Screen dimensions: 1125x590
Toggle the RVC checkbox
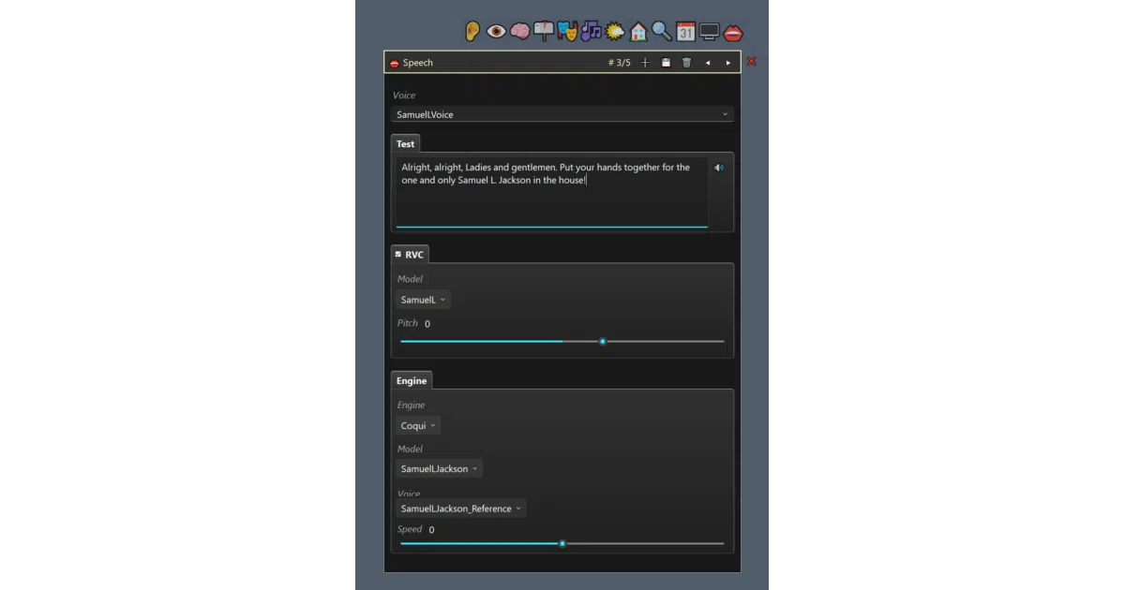(x=398, y=254)
